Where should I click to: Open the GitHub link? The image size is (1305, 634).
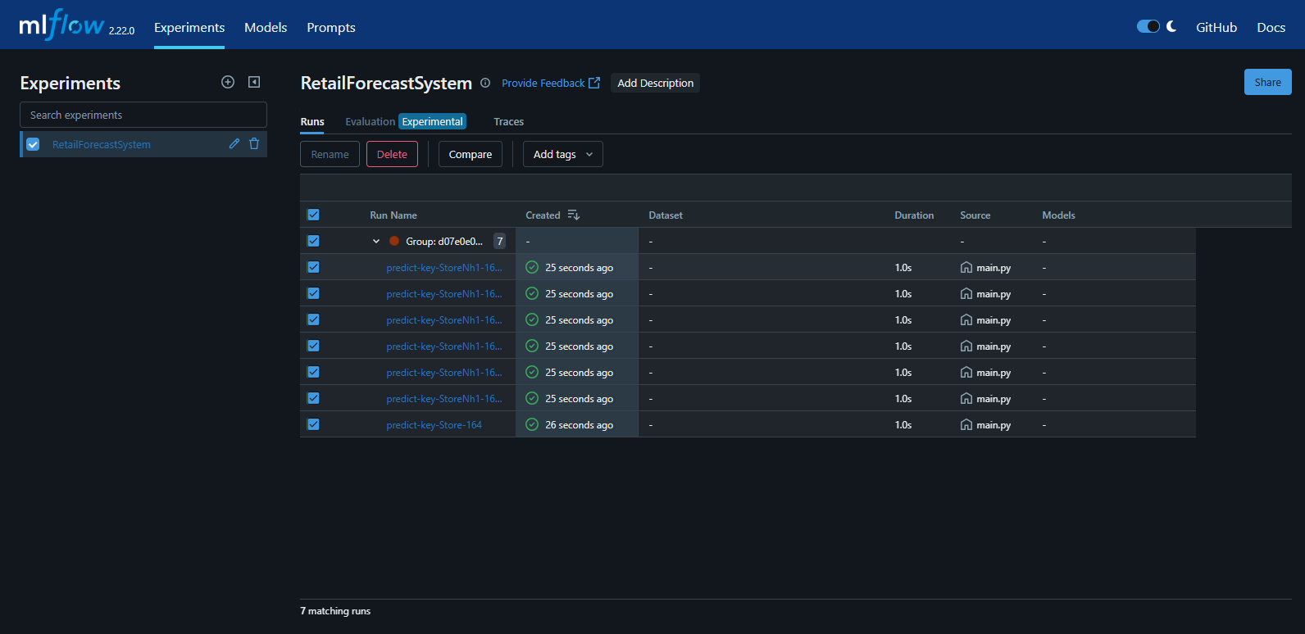[1216, 27]
